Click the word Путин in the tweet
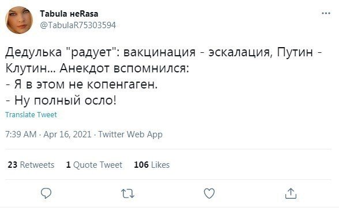The width and height of the screenshot is (339, 208). [295, 52]
